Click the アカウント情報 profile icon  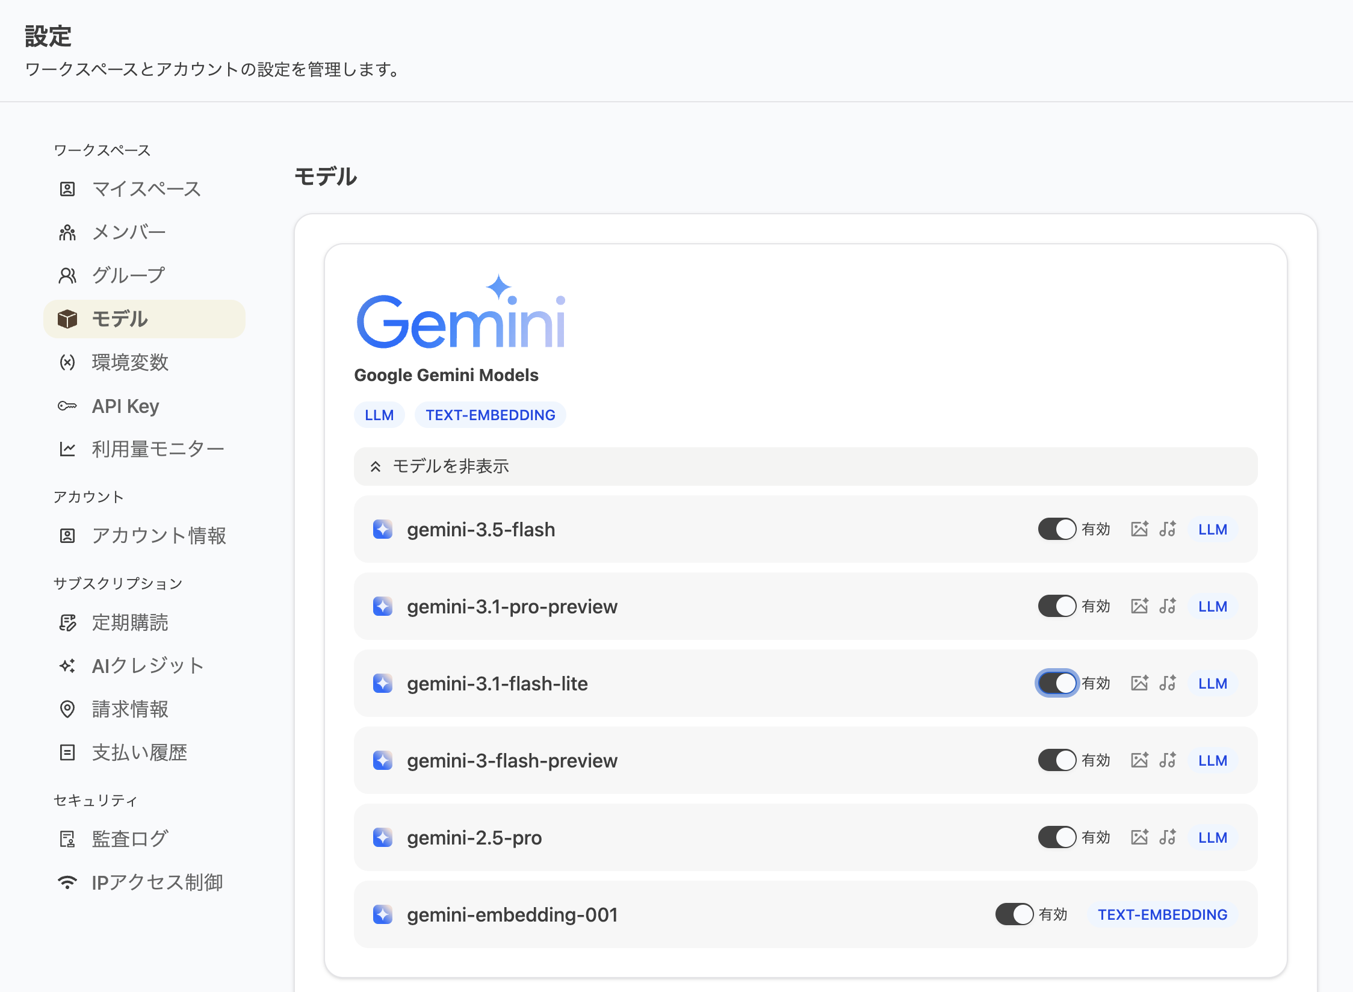click(x=67, y=536)
